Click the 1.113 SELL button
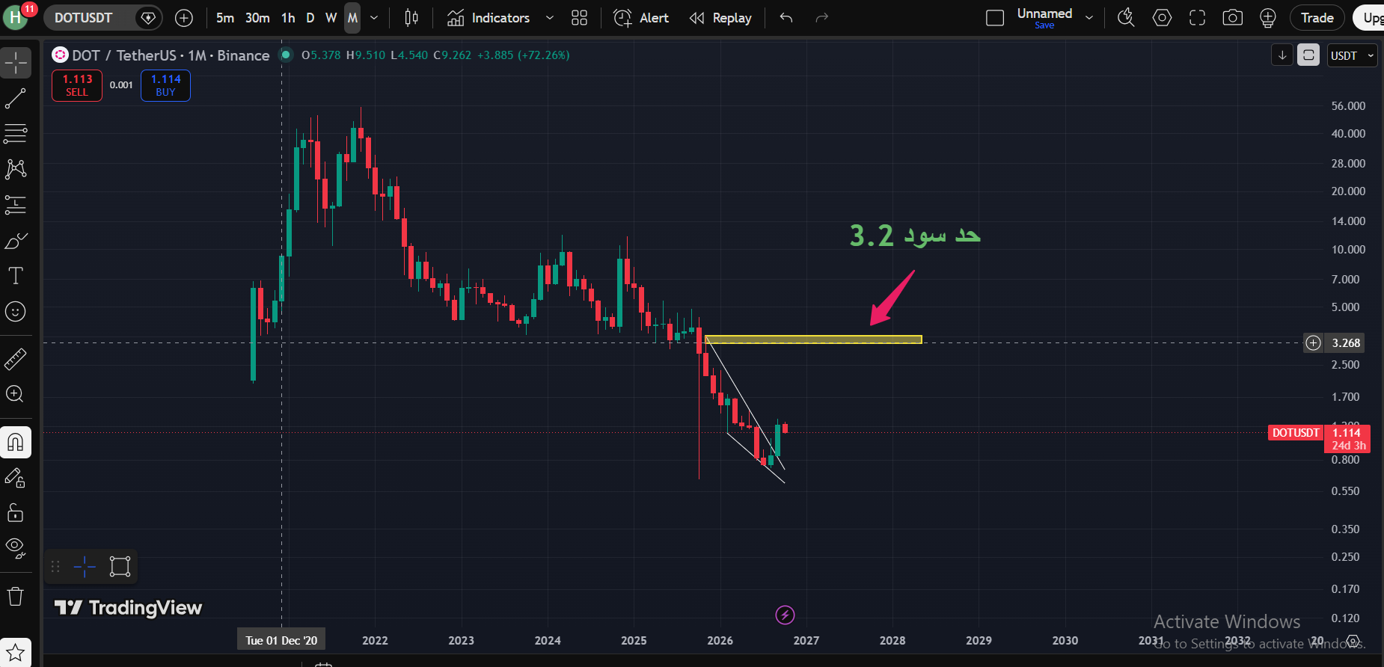 [77, 85]
